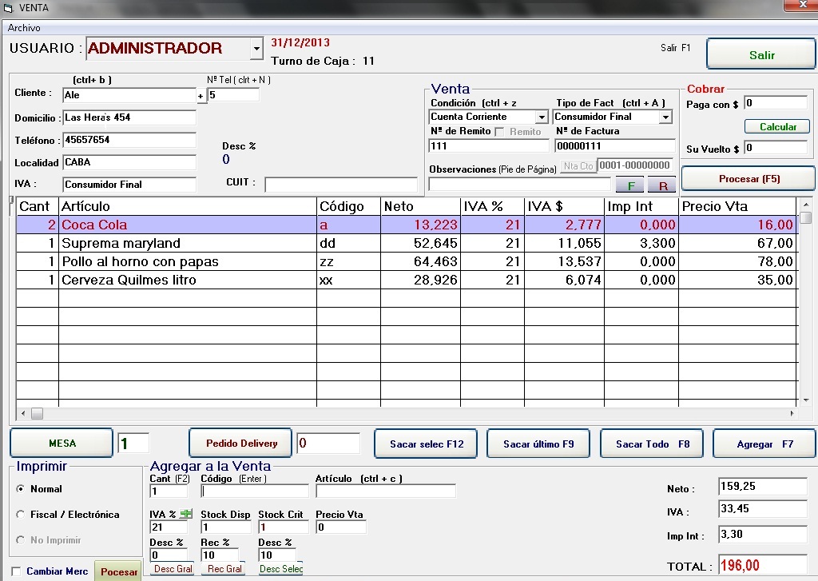
Task: Click the MESA button
Action: click(62, 444)
